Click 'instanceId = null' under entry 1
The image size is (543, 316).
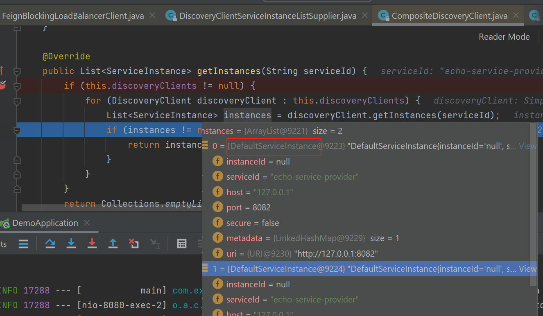tap(258, 284)
